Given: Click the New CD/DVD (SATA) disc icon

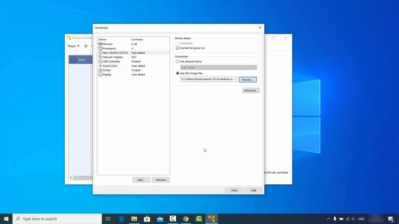Looking at the screenshot, I should coord(100,52).
